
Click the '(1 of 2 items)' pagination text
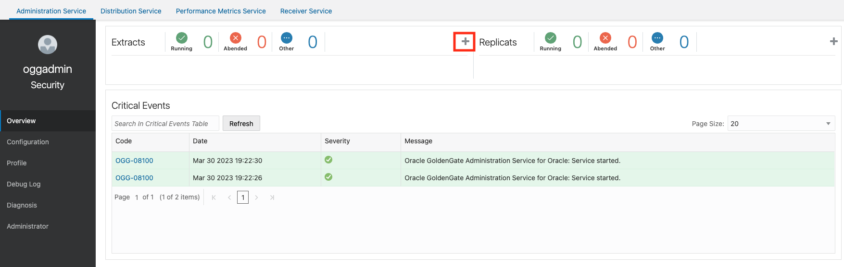click(x=179, y=197)
